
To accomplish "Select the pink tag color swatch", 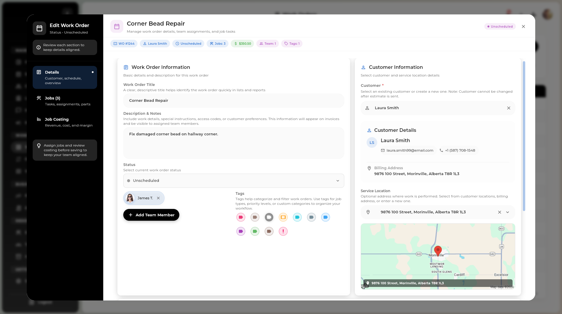I will tap(241, 217).
